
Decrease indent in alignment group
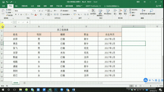[x=55, y=14]
